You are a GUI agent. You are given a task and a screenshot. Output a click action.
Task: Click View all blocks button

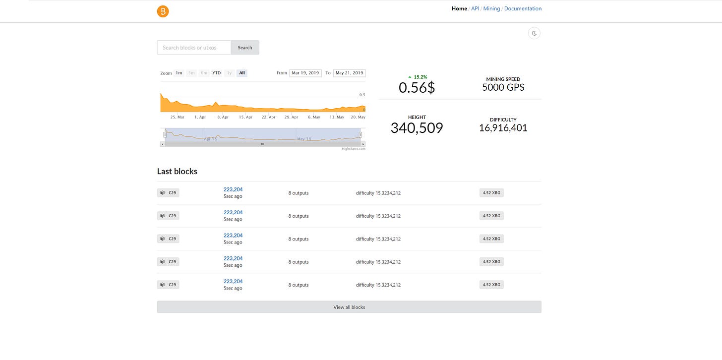coord(349,307)
